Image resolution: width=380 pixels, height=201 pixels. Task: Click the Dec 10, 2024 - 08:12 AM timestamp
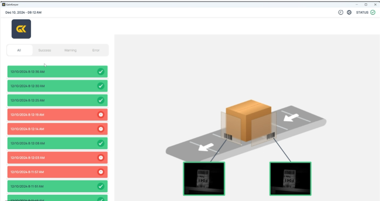[23, 13]
